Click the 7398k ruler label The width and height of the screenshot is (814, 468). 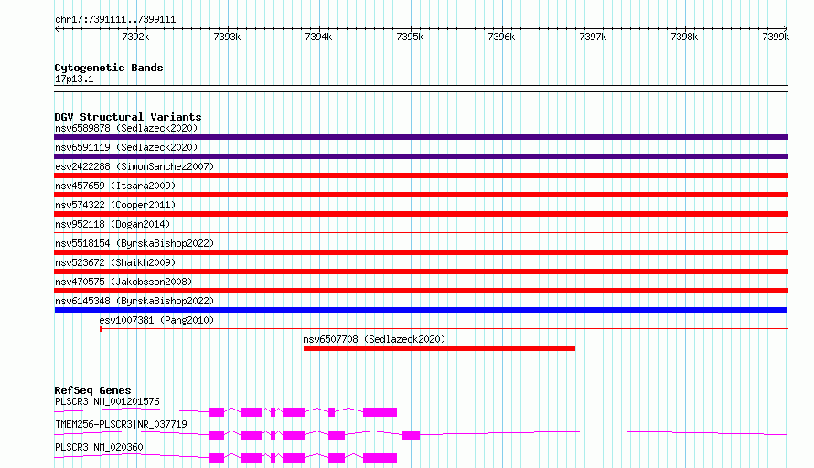(684, 37)
